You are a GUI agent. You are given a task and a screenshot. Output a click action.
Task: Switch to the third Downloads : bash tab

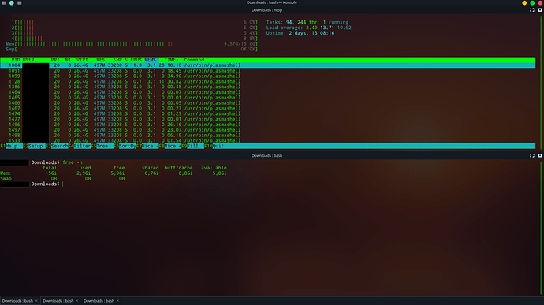click(x=99, y=301)
